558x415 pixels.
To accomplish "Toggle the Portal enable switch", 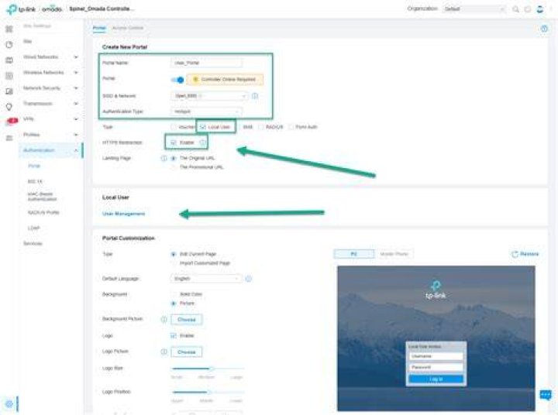I will [x=177, y=80].
